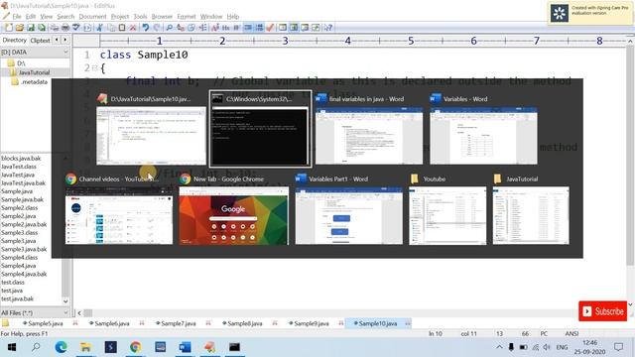Switch to JavaTutorial folder window thumbnail
Image resolution: width=635 pixels, height=357 pixels.
point(531,209)
